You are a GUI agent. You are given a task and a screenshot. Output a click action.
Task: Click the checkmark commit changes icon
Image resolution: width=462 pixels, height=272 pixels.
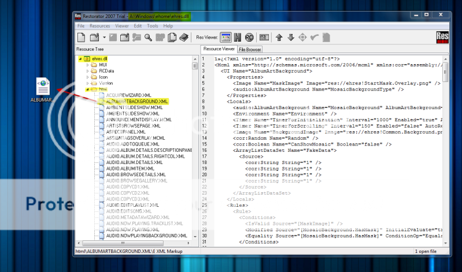[x=315, y=38]
